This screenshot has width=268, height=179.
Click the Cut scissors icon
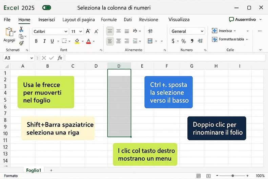21,29
